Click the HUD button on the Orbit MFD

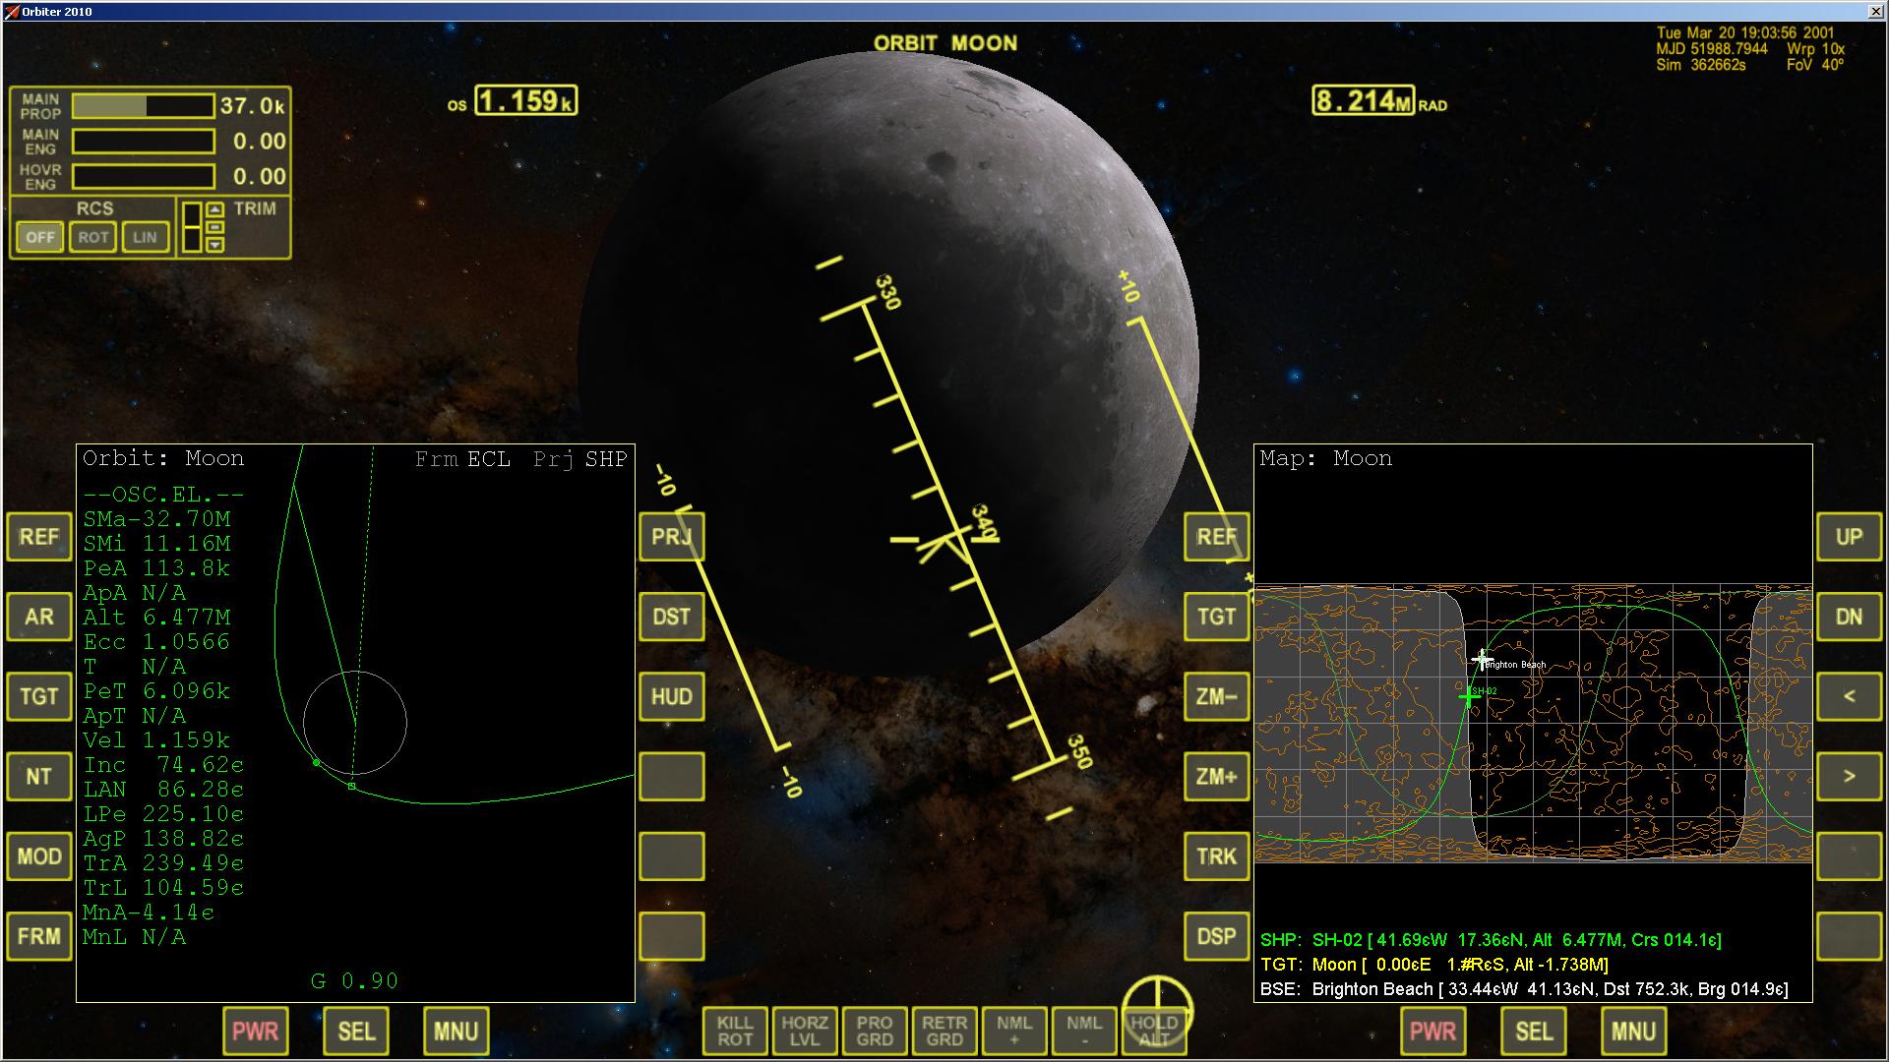click(672, 696)
